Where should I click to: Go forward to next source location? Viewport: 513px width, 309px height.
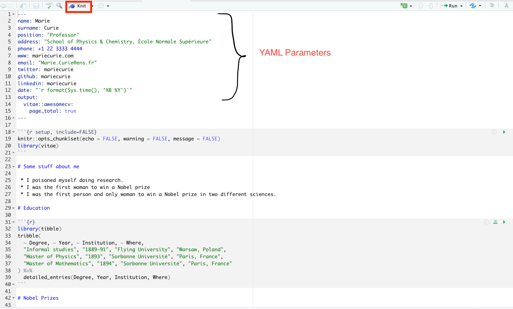(x=10, y=6)
